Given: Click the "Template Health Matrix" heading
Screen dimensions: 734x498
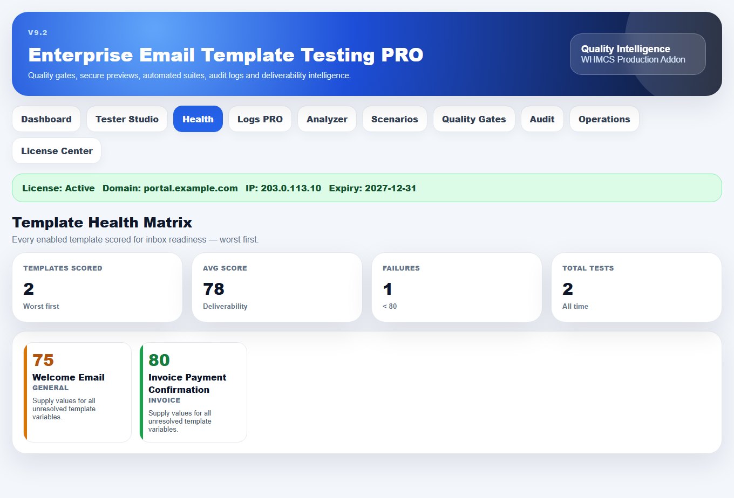Looking at the screenshot, I should pyautogui.click(x=102, y=223).
